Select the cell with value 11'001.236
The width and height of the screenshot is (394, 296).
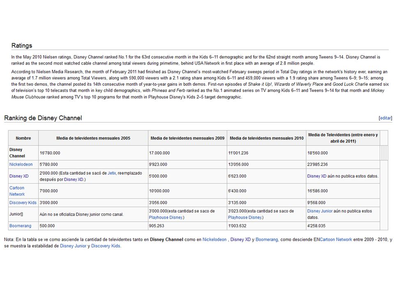pyautogui.click(x=267, y=153)
